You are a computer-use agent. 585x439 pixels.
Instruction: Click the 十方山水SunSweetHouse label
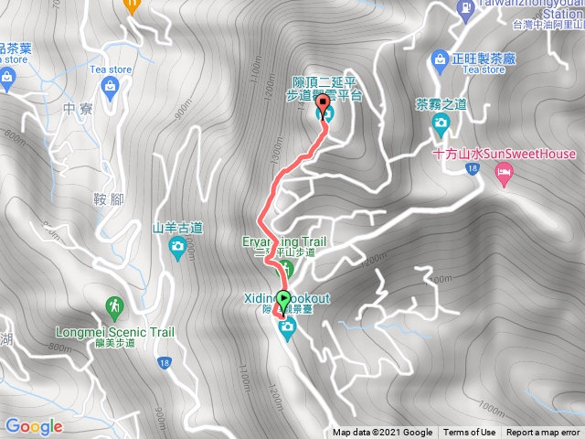tap(504, 154)
